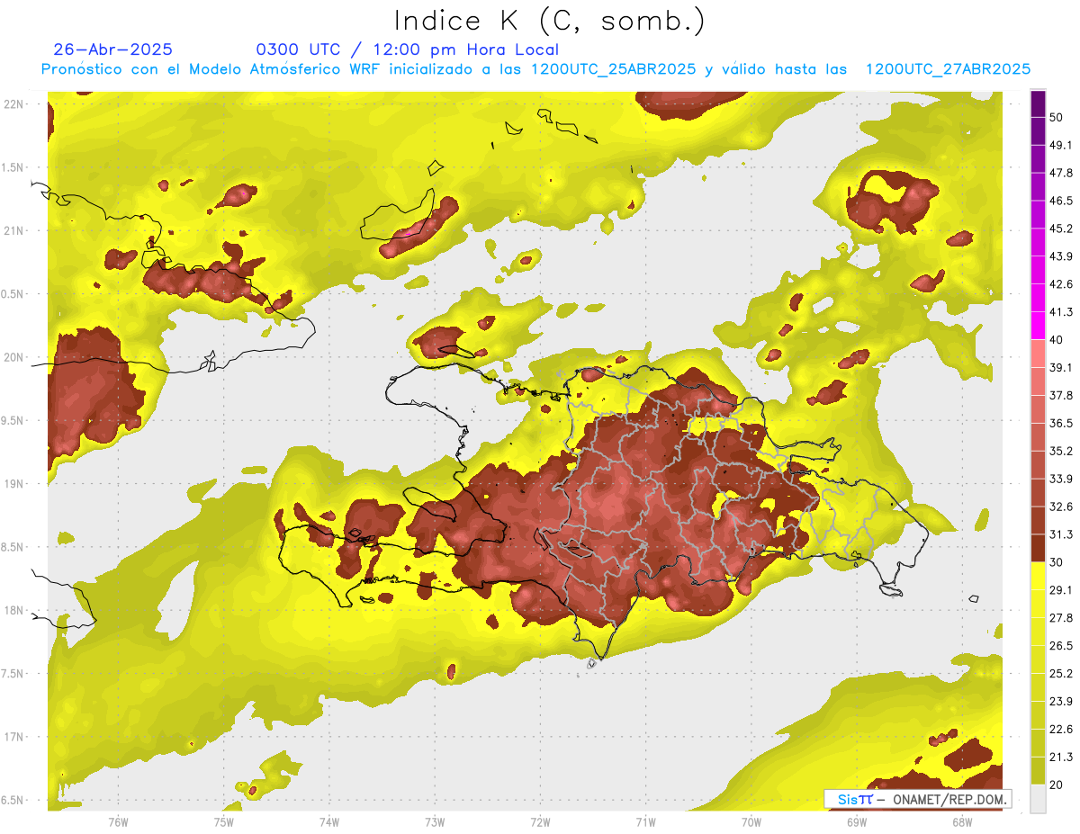Click color scale value '47.8'
Screen dimensions: 1080x834
[1061, 173]
